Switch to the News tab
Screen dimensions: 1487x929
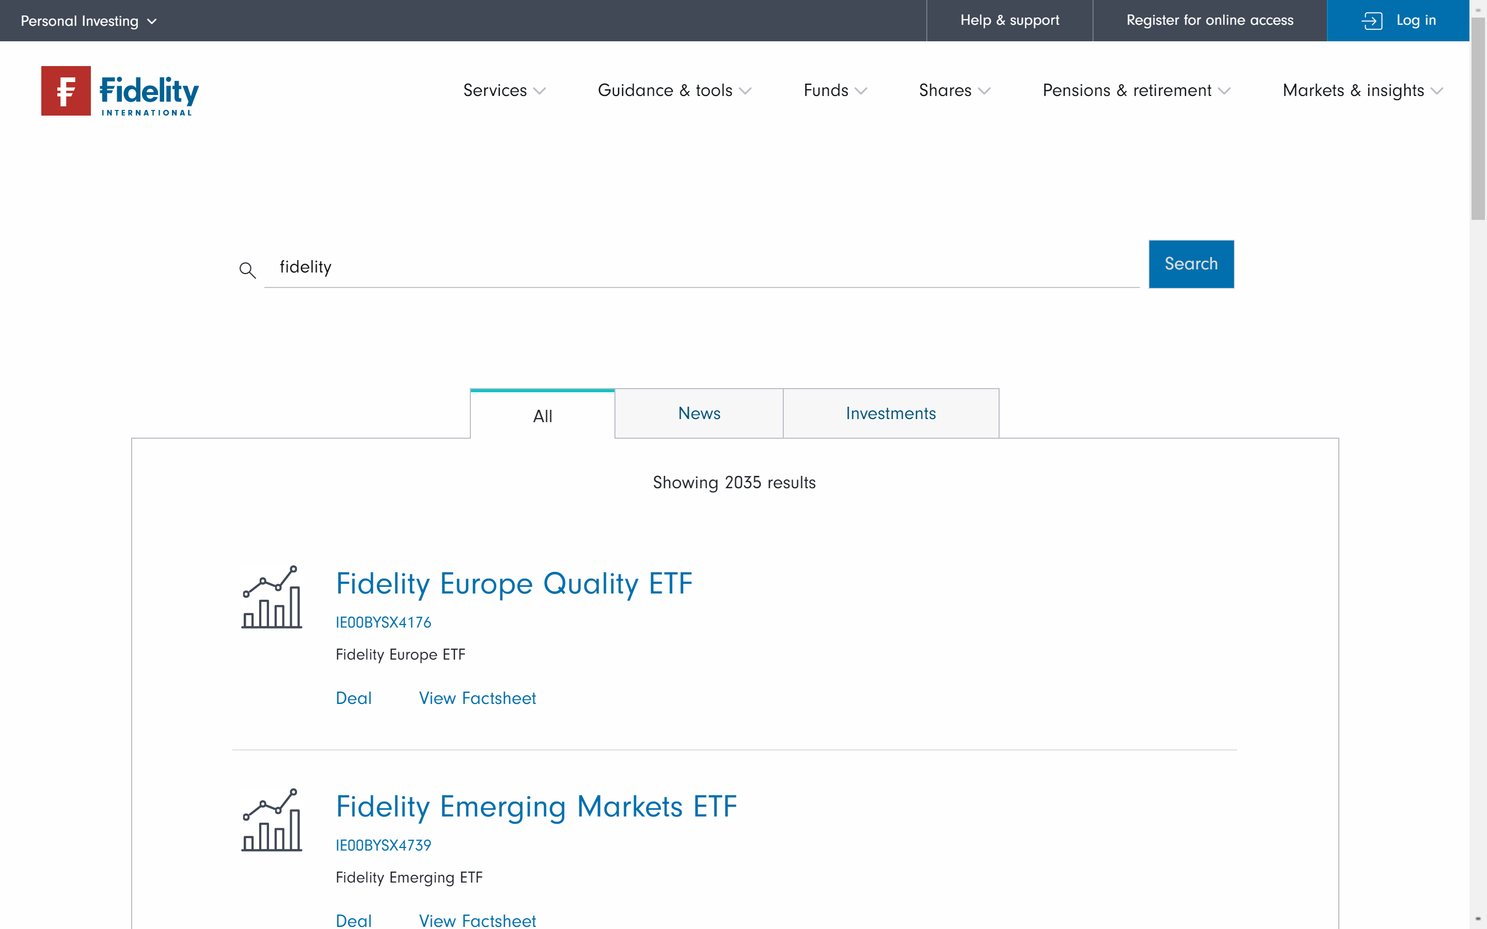click(x=699, y=413)
